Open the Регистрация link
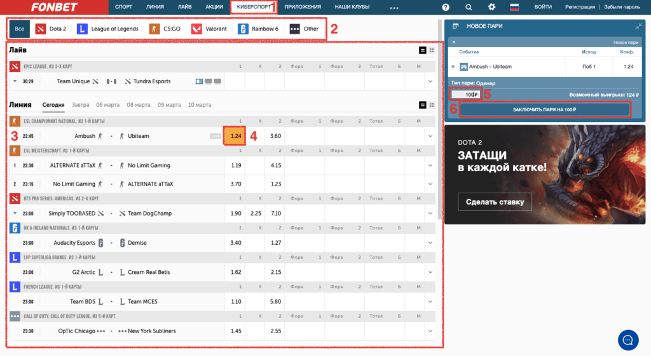 580,7
